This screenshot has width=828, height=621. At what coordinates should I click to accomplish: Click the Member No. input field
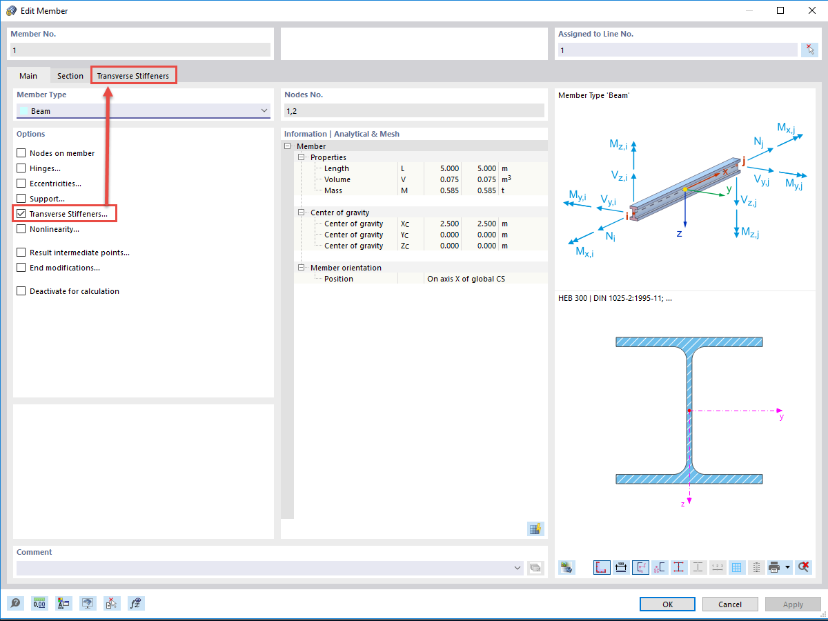141,50
